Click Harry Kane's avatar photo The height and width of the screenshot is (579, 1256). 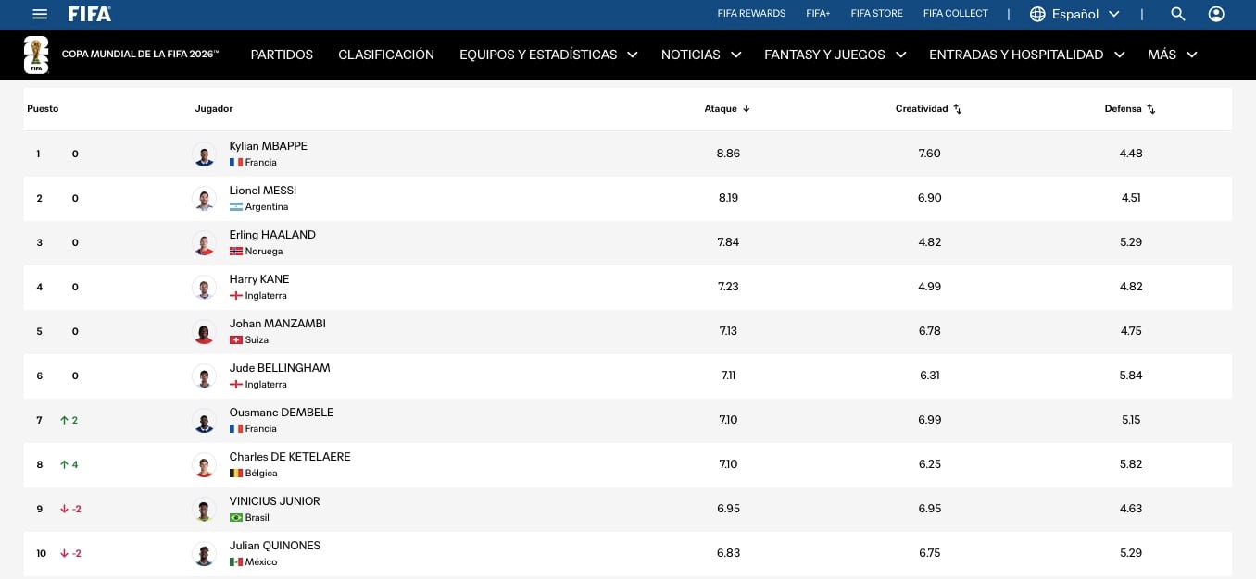[x=205, y=288]
